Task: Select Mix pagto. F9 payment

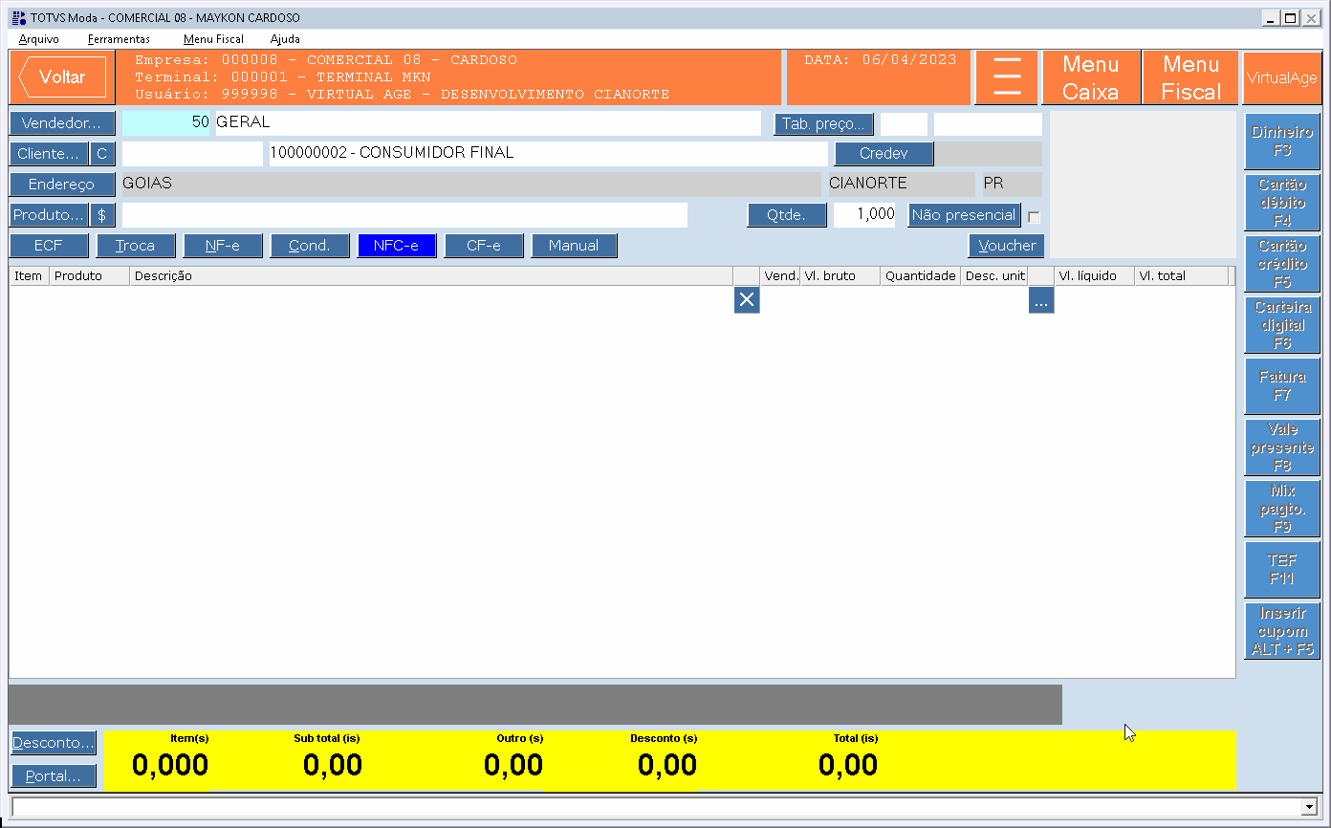Action: 1282,508
